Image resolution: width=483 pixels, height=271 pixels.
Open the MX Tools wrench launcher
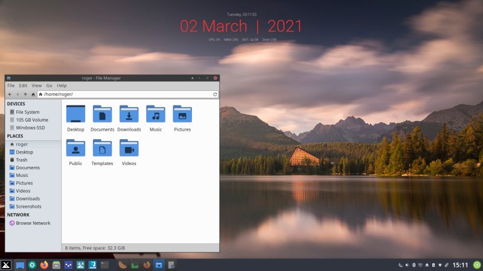pyautogui.click(x=80, y=265)
